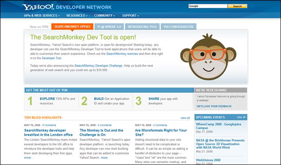This screenshot has width=281, height=165.
Task: Click the green step number 1
Action: coord(30,101)
